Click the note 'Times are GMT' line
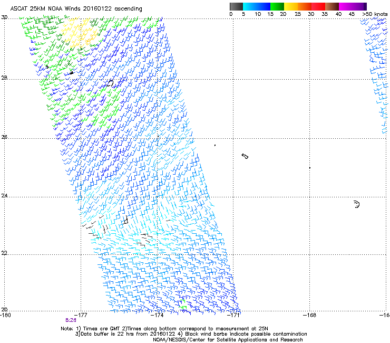Image resolution: width=390 pixels, height=343 pixels. [x=164, y=329]
